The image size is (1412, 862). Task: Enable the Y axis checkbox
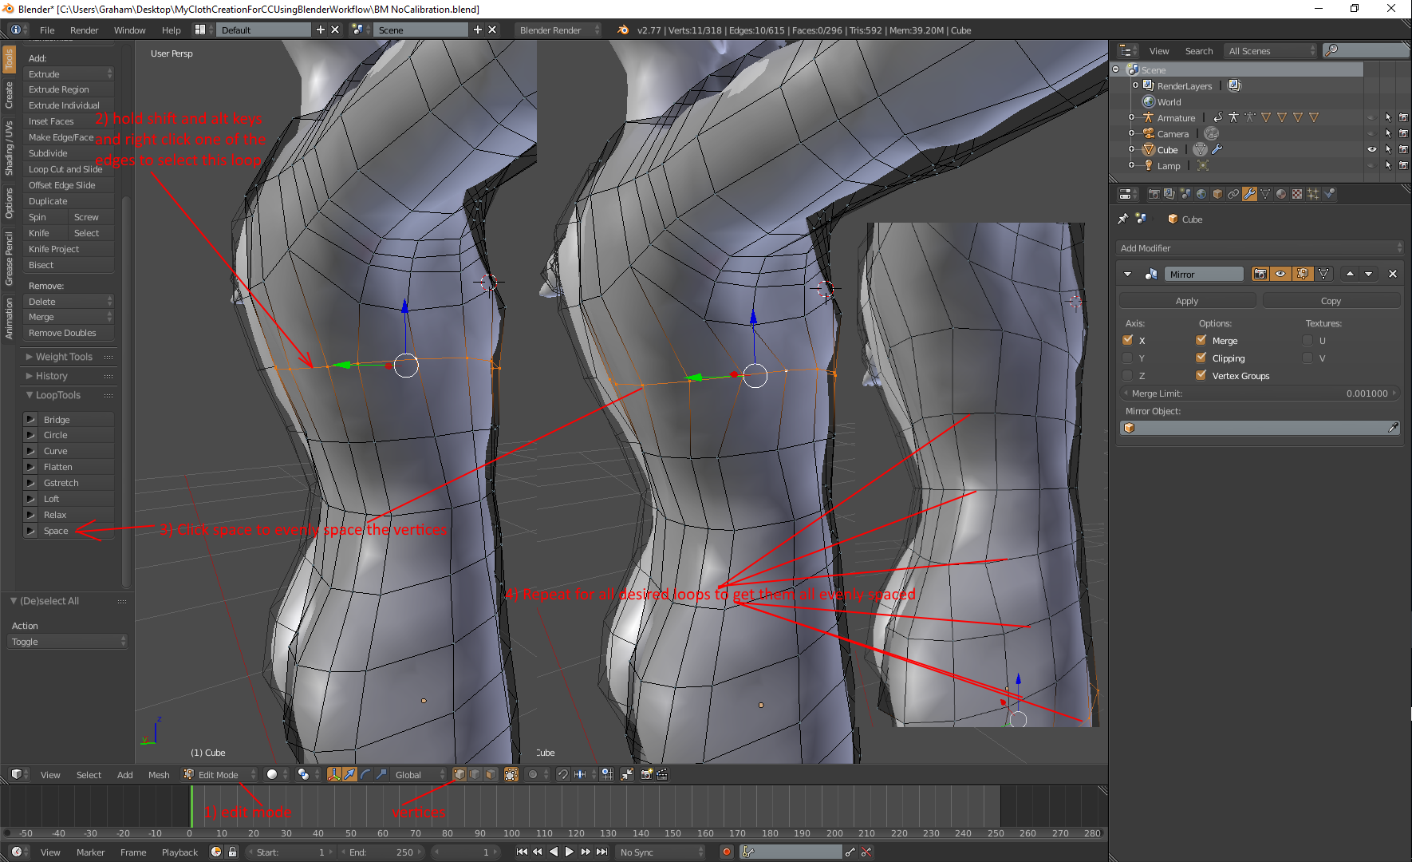pos(1127,358)
